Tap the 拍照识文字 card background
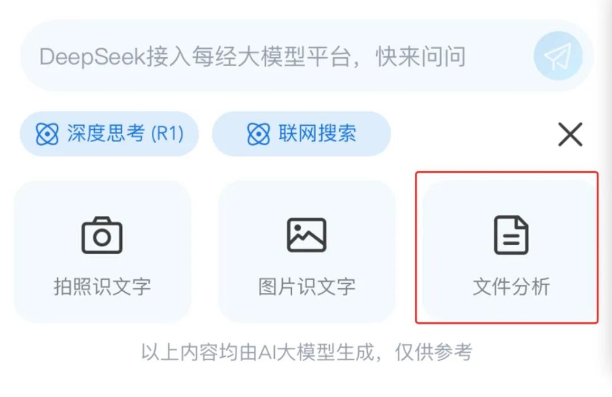 point(103,251)
